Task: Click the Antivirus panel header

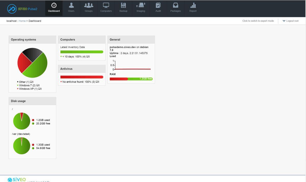Action: tap(82, 69)
